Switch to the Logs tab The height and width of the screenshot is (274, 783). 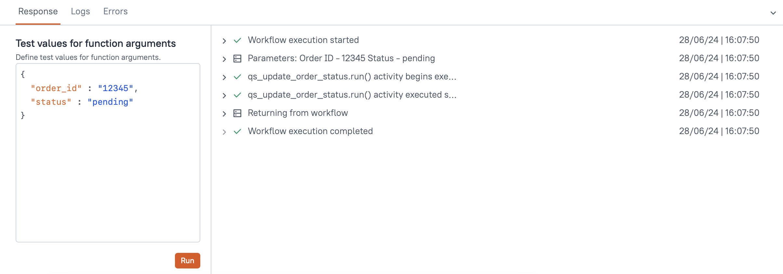(x=80, y=11)
